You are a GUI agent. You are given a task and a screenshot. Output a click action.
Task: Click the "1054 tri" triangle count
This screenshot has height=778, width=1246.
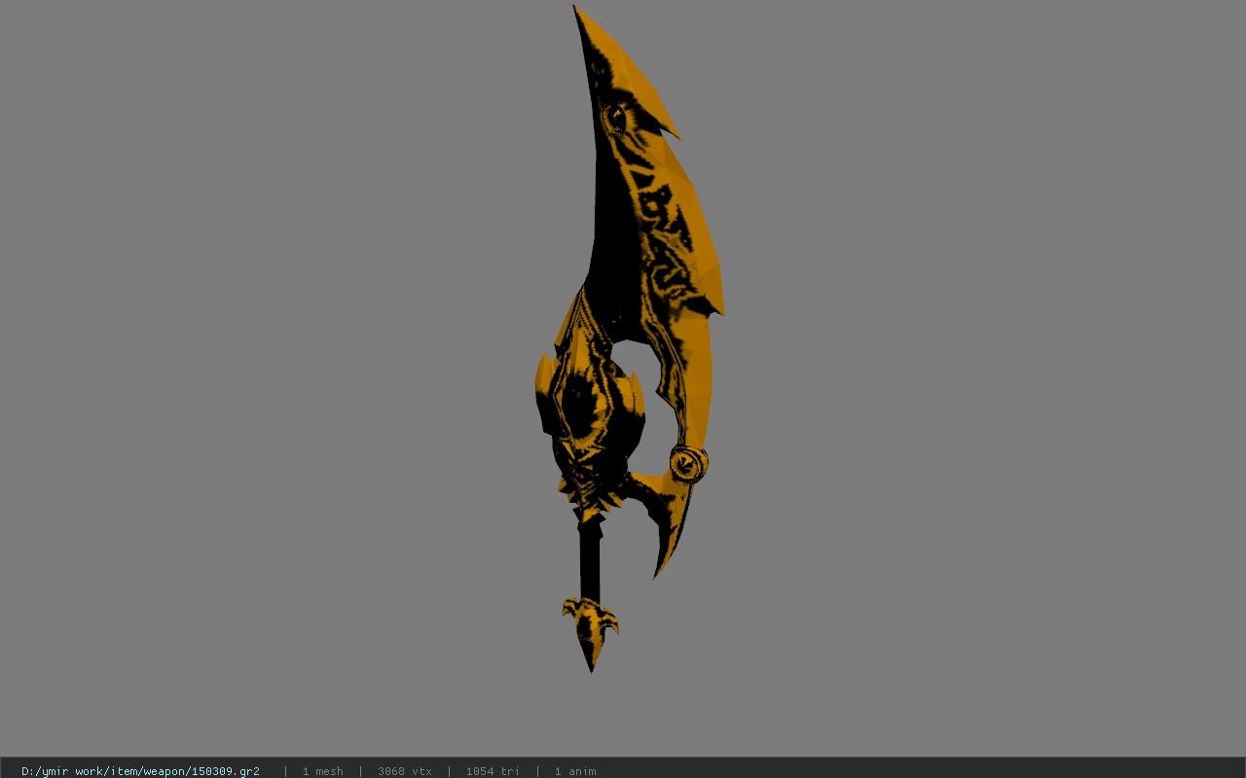pos(493,771)
